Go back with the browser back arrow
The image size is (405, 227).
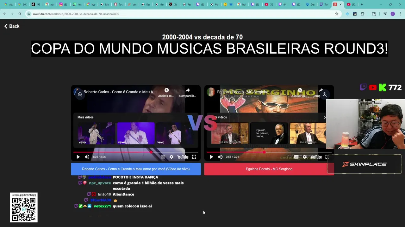click(x=4, y=14)
